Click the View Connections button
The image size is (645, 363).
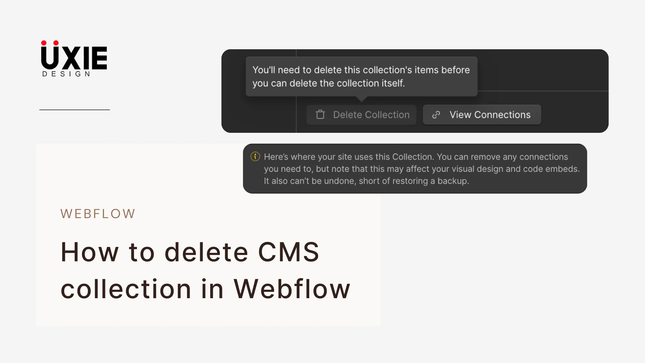click(x=481, y=114)
